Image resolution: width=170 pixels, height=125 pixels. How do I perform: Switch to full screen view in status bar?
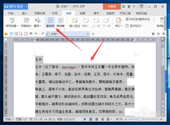(x=85, y=119)
